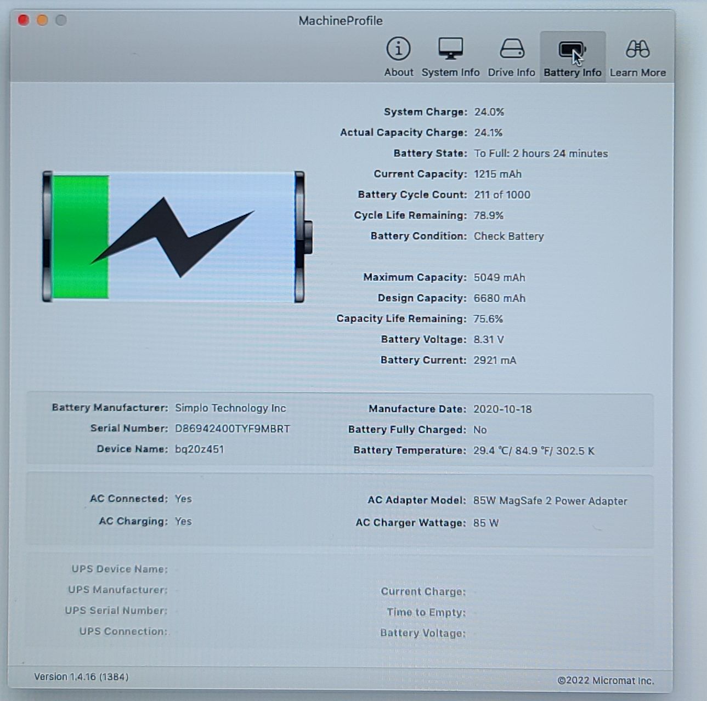Viewport: 707px width, 701px height.
Task: Select the serial number D86942400TYF9MBRT
Action: pyautogui.click(x=232, y=429)
